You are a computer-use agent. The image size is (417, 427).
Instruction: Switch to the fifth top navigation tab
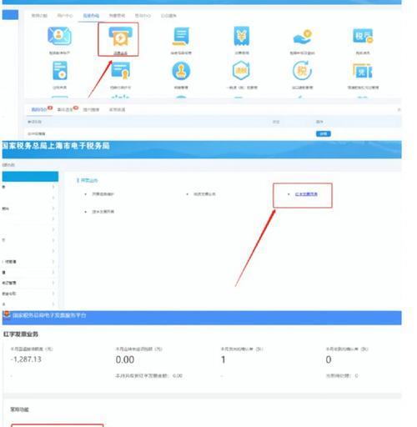tap(143, 16)
